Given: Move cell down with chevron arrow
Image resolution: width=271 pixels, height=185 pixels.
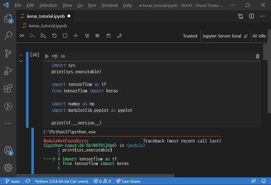Looking at the screenshot, I should tap(21, 61).
